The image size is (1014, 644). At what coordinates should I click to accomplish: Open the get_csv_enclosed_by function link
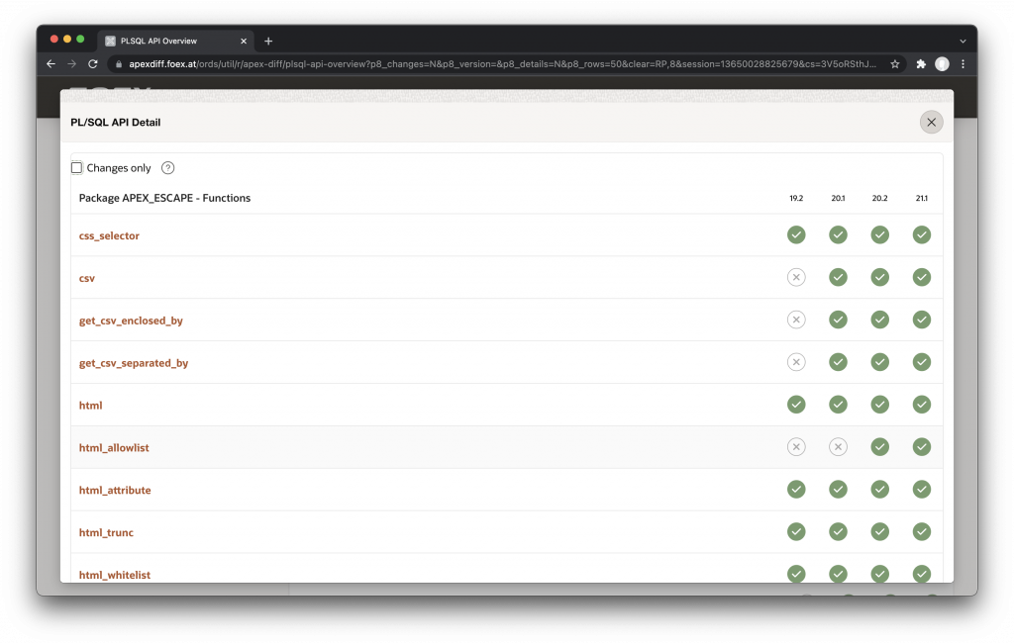pyautogui.click(x=131, y=322)
